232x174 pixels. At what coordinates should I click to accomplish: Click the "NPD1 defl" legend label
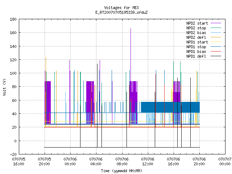click(x=196, y=57)
